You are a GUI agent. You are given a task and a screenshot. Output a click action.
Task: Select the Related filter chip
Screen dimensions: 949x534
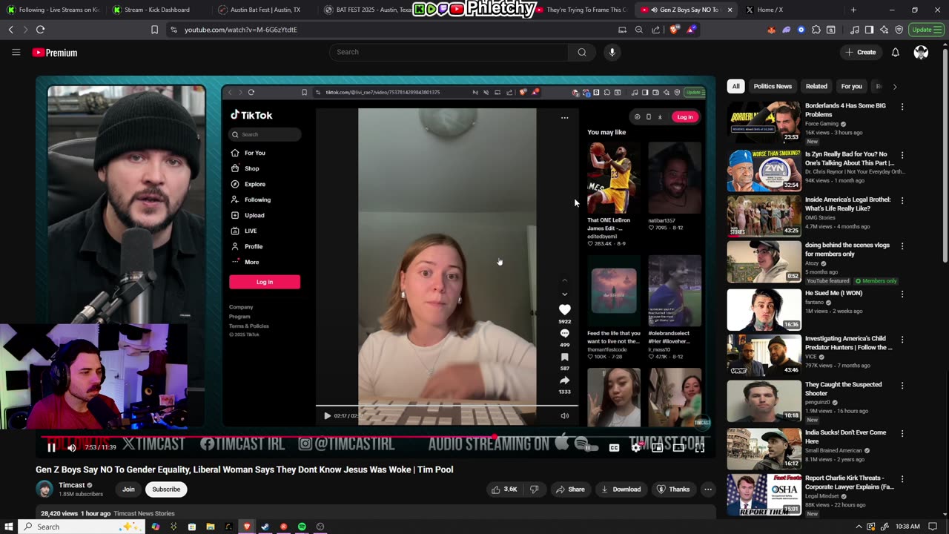[816, 86]
